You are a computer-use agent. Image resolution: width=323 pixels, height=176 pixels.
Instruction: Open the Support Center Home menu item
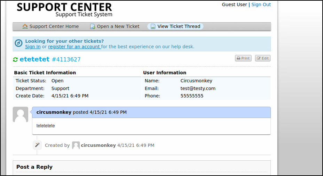tap(51, 26)
